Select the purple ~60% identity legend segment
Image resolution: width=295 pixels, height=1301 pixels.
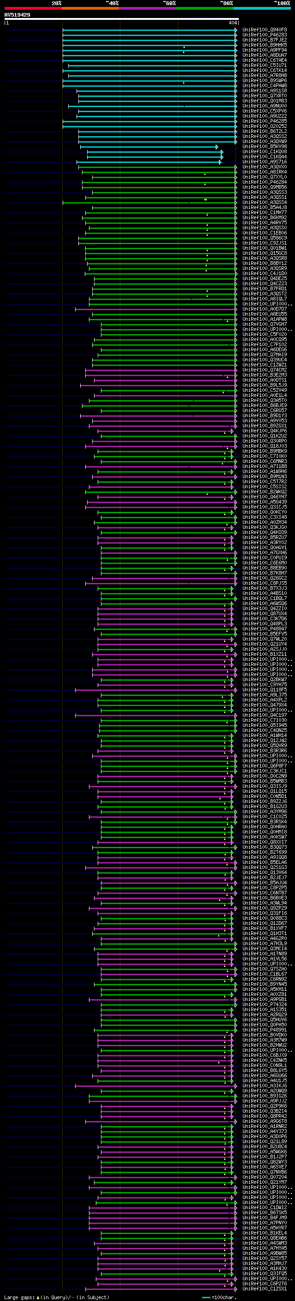point(148,8)
